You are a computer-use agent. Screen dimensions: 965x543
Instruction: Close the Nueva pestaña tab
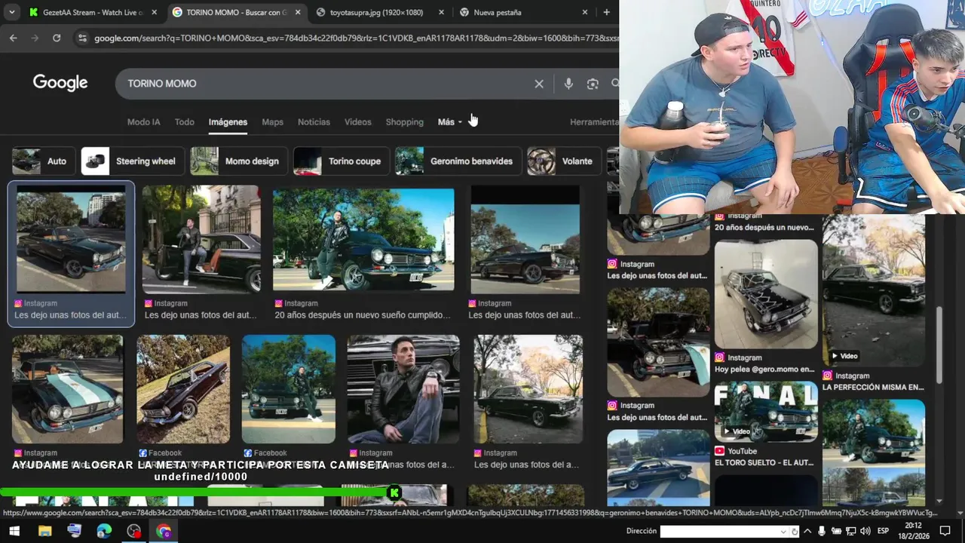[x=585, y=12]
